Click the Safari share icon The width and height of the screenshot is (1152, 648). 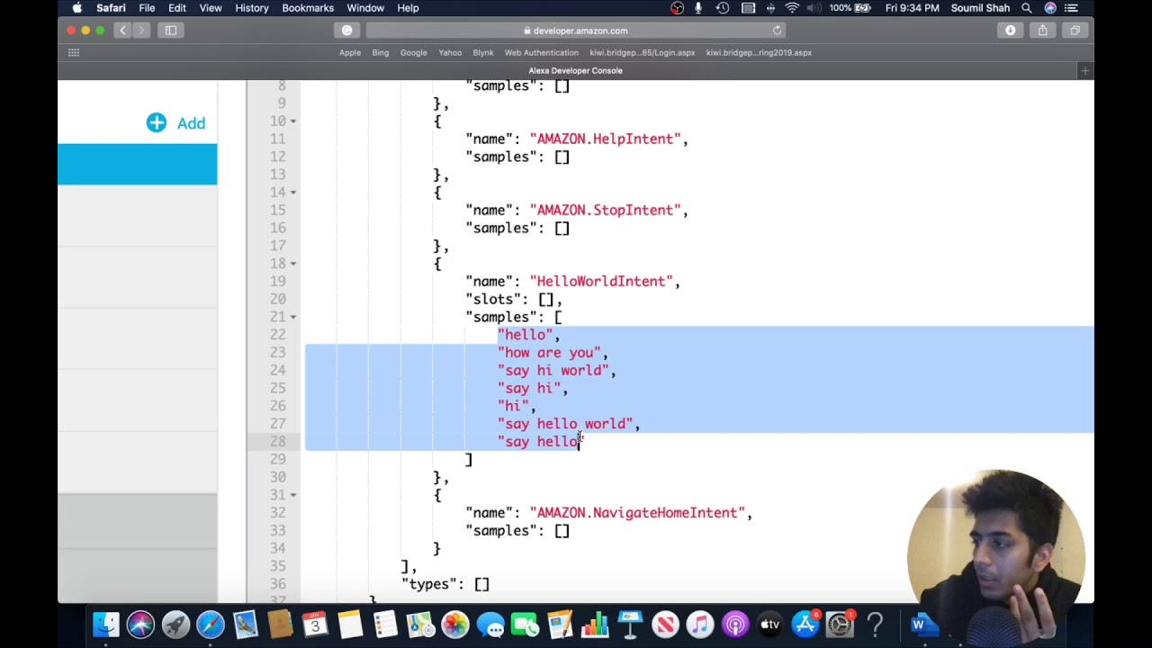click(x=1042, y=31)
